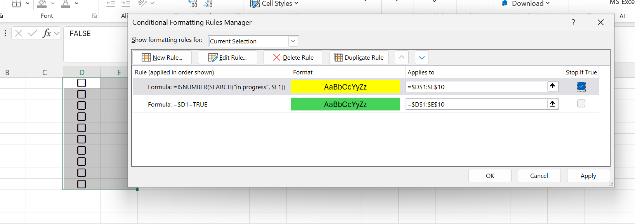Tick the checkbox in cell D3
Viewport: 635px width, 224px height.
click(x=82, y=105)
